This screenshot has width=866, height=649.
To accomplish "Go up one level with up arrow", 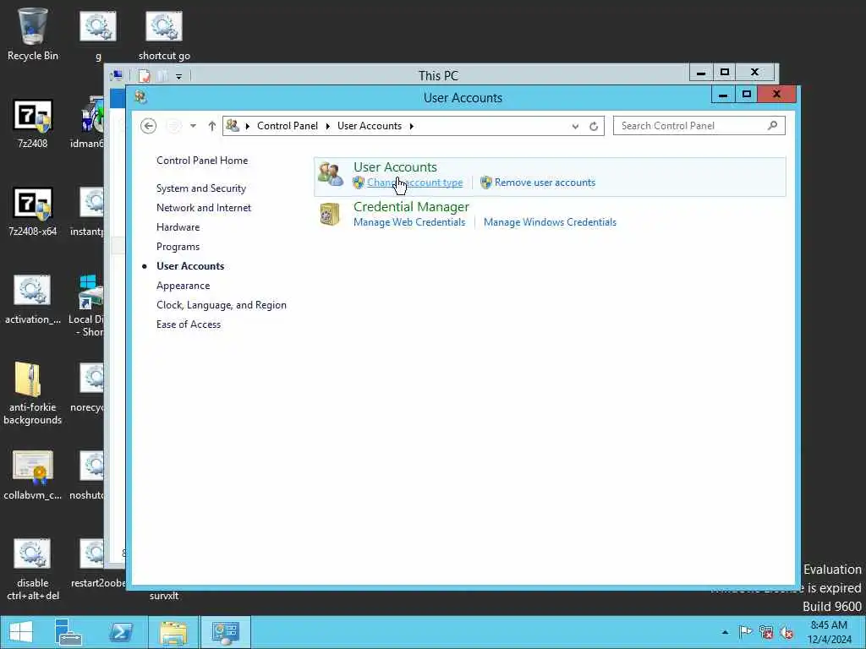I will pos(212,126).
